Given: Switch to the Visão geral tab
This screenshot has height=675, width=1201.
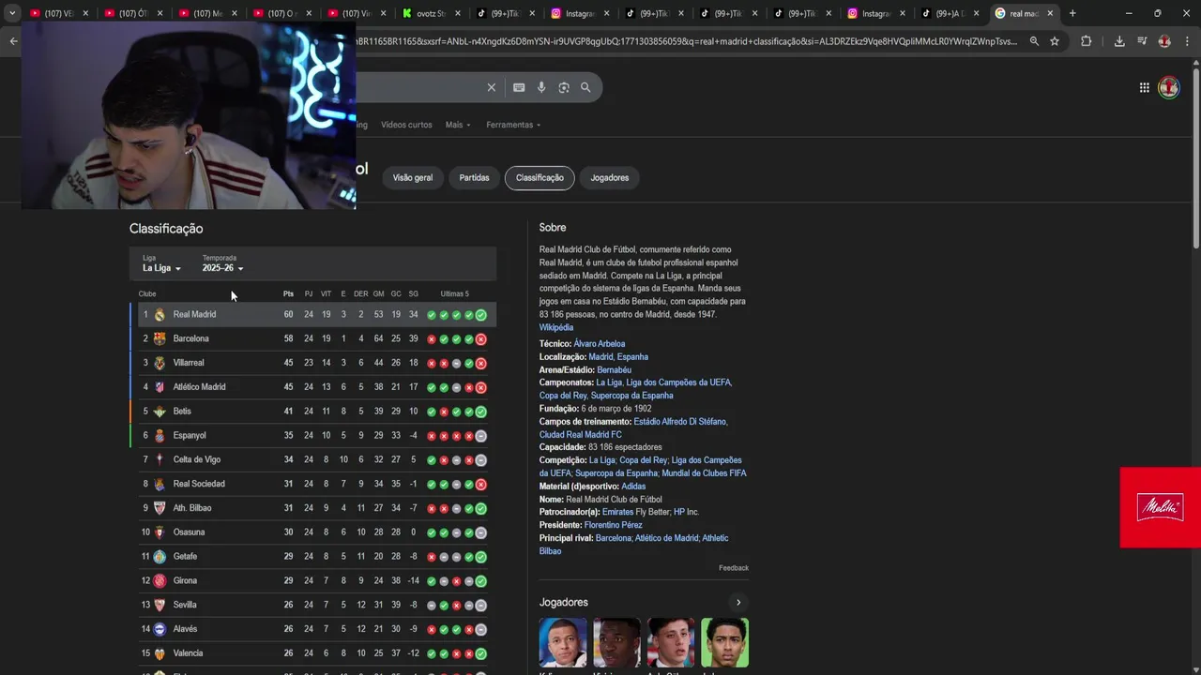Looking at the screenshot, I should point(413,177).
